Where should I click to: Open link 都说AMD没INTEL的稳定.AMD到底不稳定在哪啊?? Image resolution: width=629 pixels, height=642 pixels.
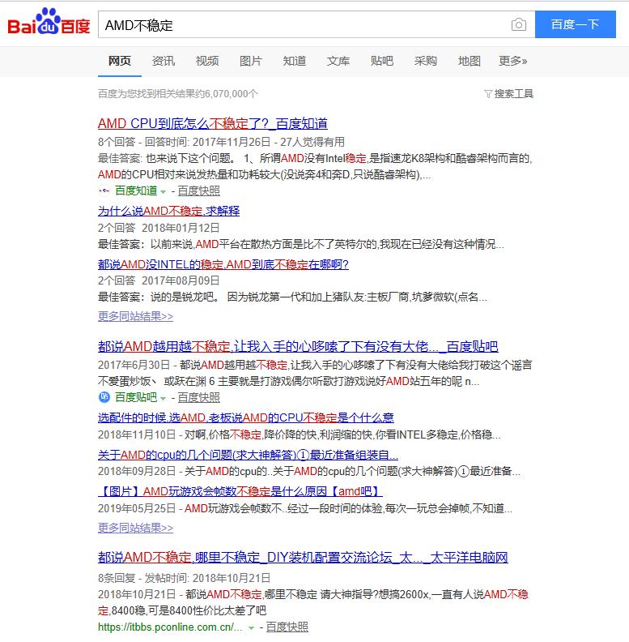[223, 264]
